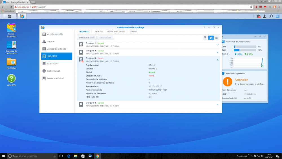This screenshot has height=159, width=282.
Task: Click the Windows search box
Action: point(32,156)
